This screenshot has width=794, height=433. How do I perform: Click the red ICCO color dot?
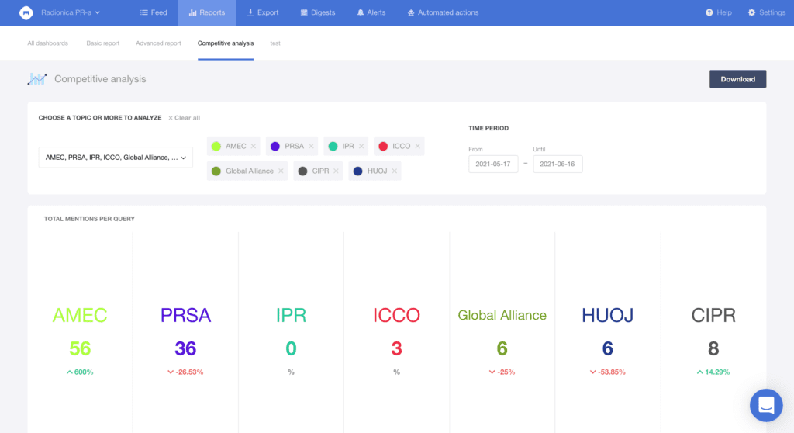click(x=383, y=147)
